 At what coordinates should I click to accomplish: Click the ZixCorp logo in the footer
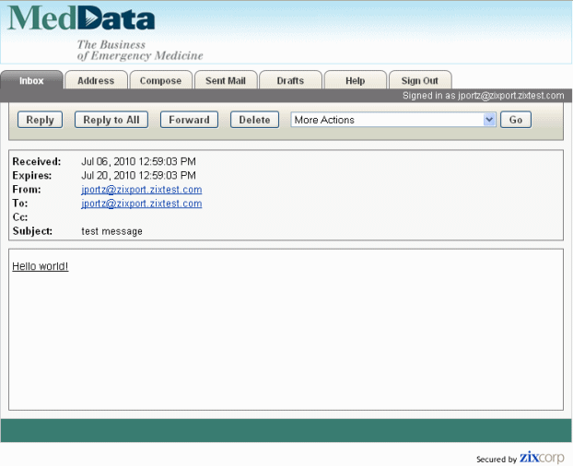pyautogui.click(x=541, y=458)
